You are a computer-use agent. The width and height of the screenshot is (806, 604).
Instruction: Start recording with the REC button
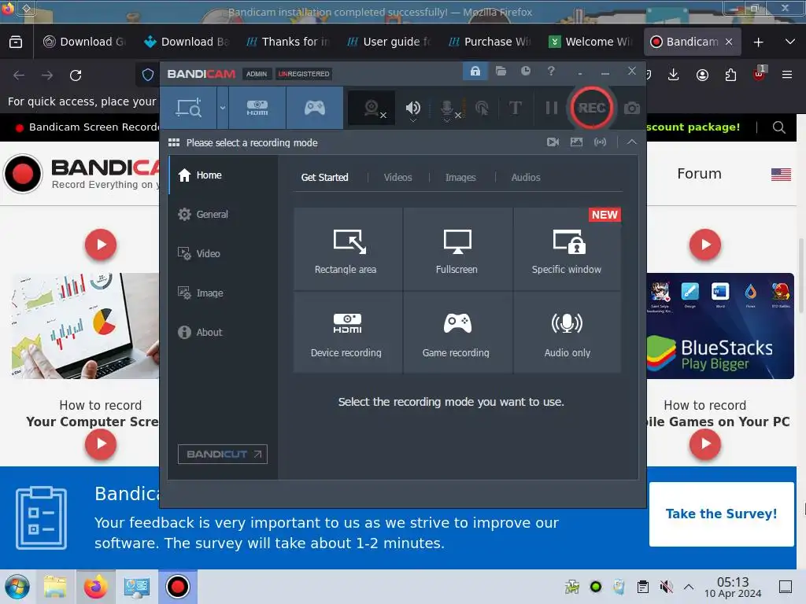pyautogui.click(x=592, y=108)
